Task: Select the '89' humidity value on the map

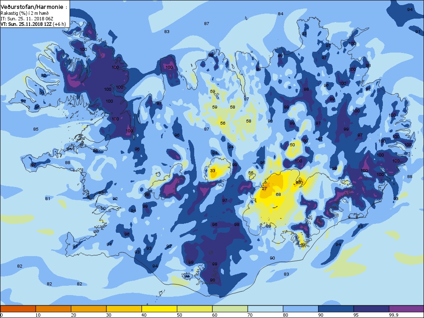Action: click(x=268, y=226)
